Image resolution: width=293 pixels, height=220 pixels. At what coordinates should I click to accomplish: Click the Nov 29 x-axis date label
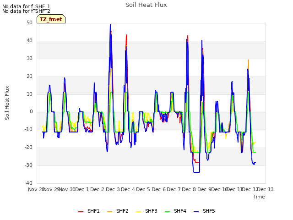(51, 189)
